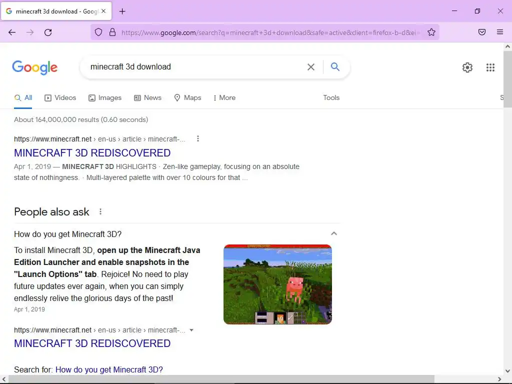The image size is (512, 384).
Task: Open the Firefox hamburger menu
Action: click(x=500, y=32)
